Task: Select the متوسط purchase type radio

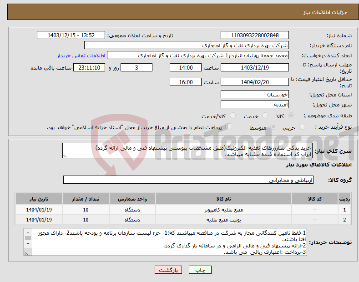Action: pos(273,126)
